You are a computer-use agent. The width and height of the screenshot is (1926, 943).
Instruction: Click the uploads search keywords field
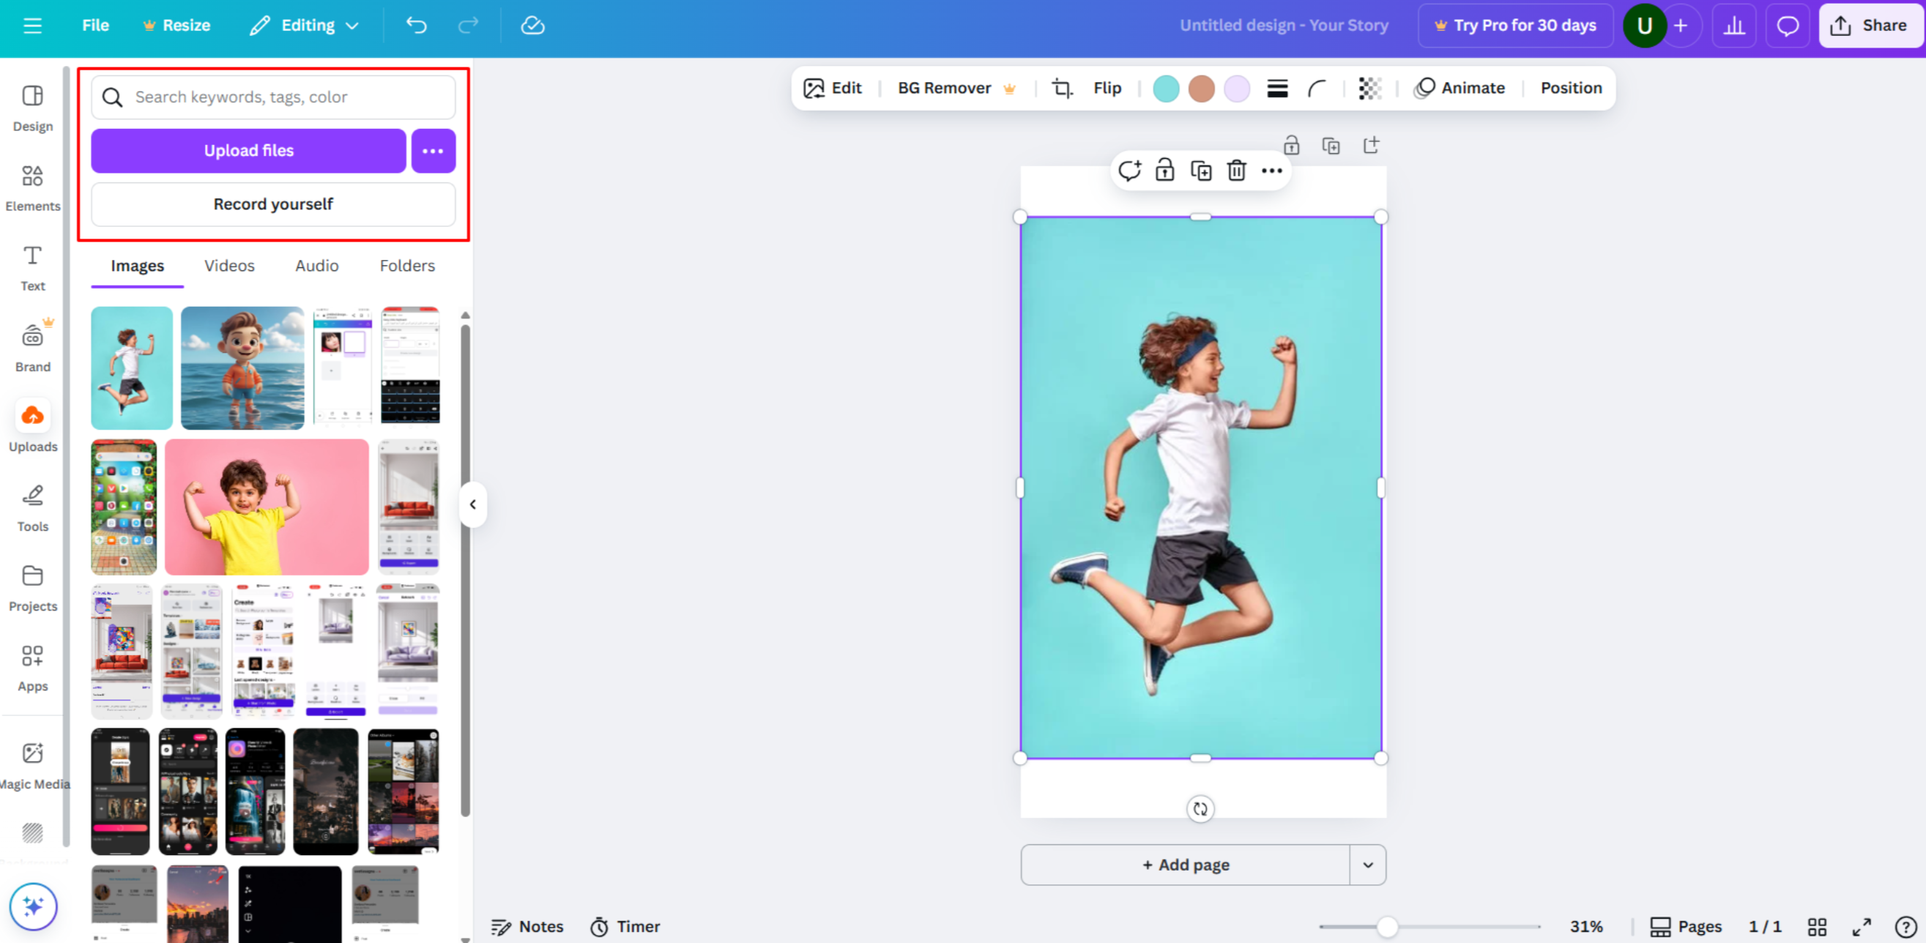tap(273, 97)
